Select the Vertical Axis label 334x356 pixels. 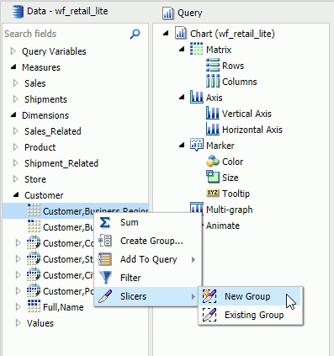pos(247,114)
